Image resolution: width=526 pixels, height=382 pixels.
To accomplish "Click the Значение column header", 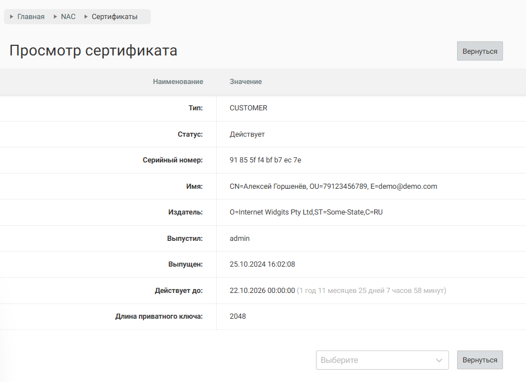I will coord(245,82).
